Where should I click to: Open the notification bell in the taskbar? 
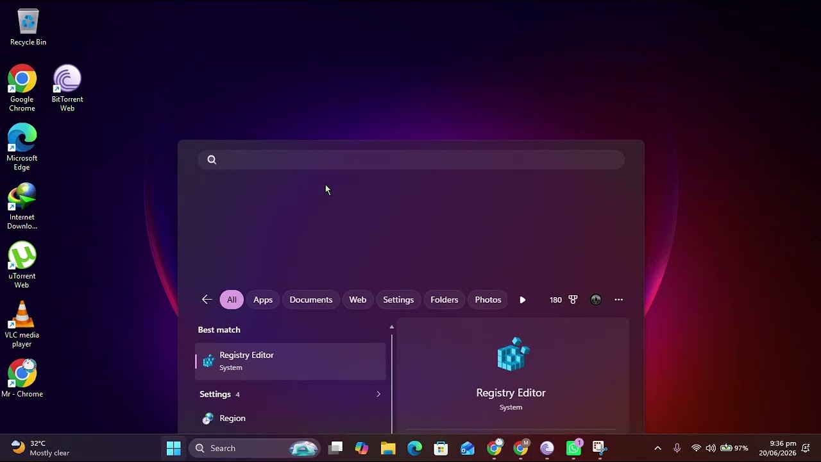pyautogui.click(x=806, y=448)
